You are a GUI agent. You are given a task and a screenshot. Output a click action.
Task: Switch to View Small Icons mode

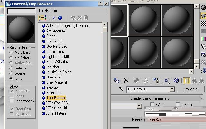click(54, 18)
